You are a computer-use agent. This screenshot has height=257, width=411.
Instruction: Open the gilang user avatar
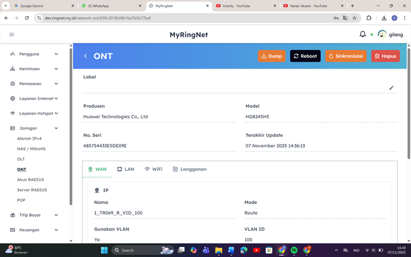[382, 35]
